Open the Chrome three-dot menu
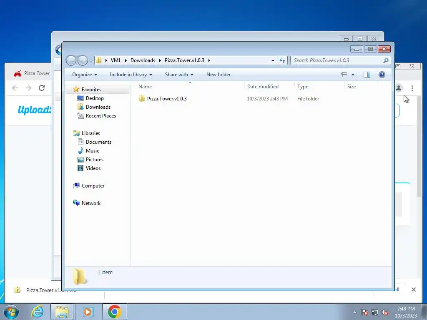Screen dimensions: 427x320 (x=412, y=88)
